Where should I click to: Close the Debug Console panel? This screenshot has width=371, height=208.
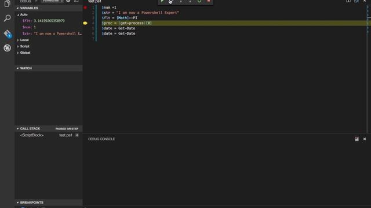[x=365, y=139]
